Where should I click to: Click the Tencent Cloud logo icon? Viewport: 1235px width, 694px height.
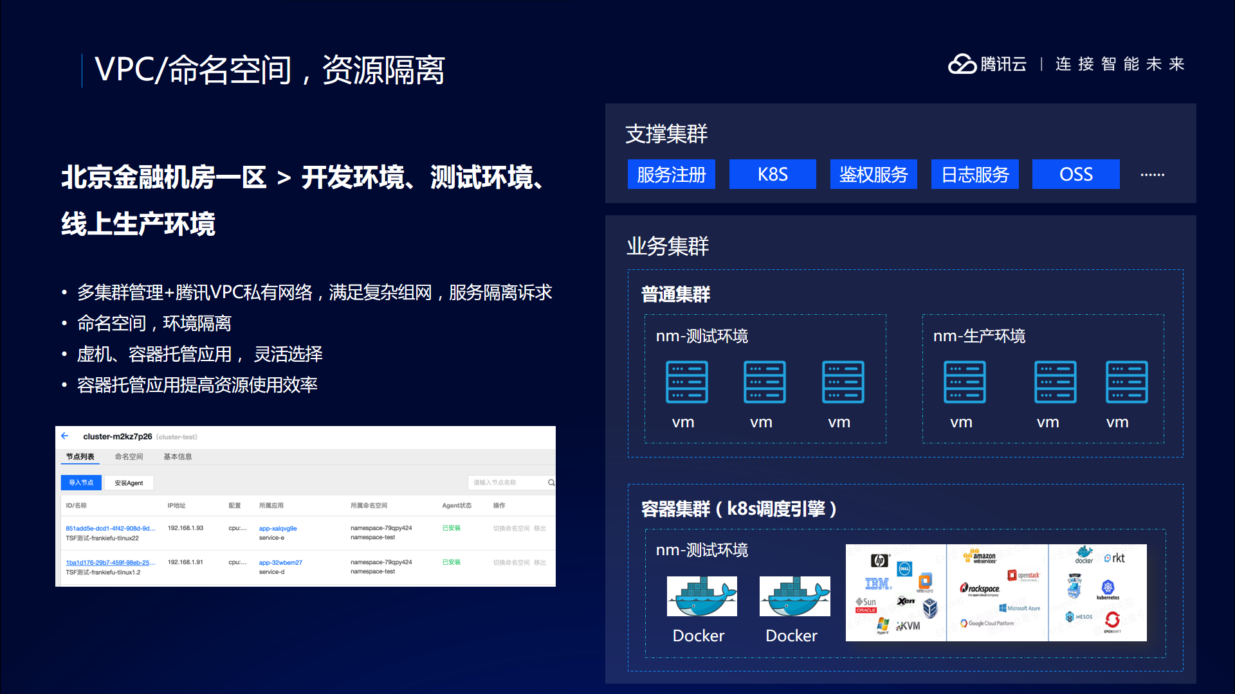962,64
